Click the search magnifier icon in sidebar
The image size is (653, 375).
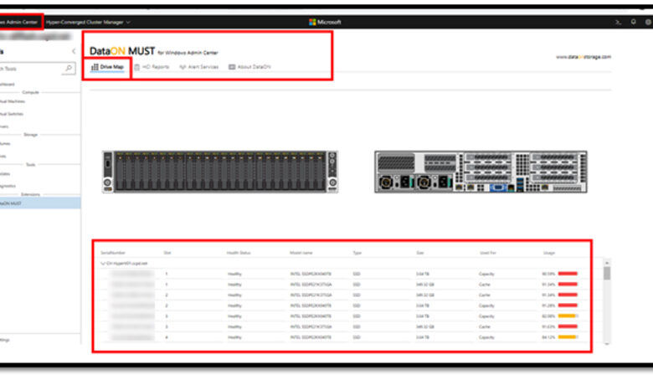tap(69, 68)
